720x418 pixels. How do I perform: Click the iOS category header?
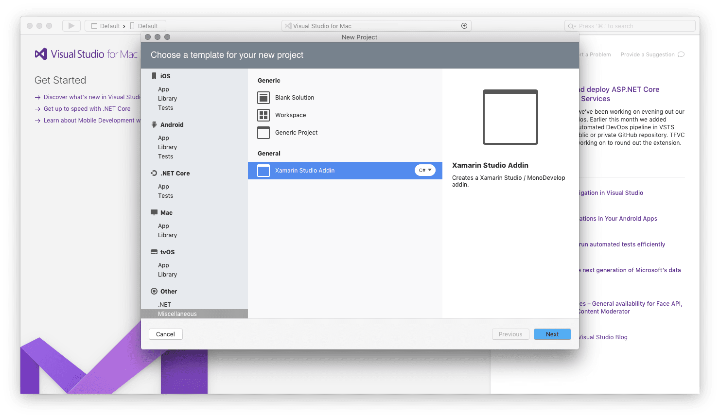pyautogui.click(x=165, y=76)
